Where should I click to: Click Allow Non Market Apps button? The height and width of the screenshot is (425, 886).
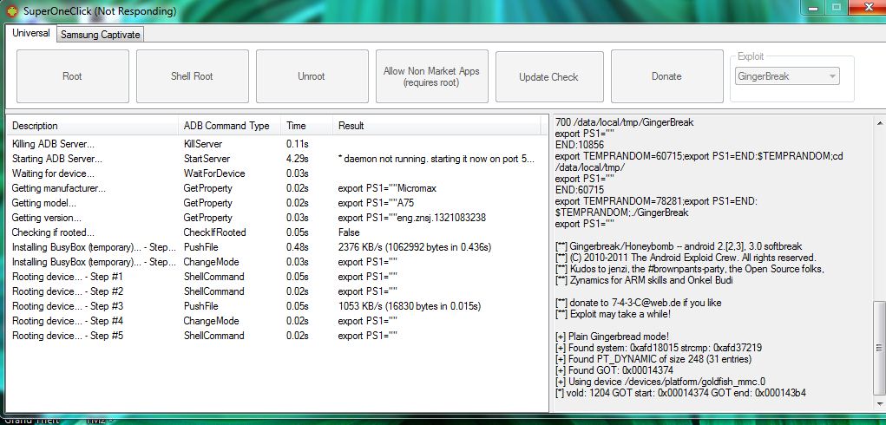tap(431, 76)
